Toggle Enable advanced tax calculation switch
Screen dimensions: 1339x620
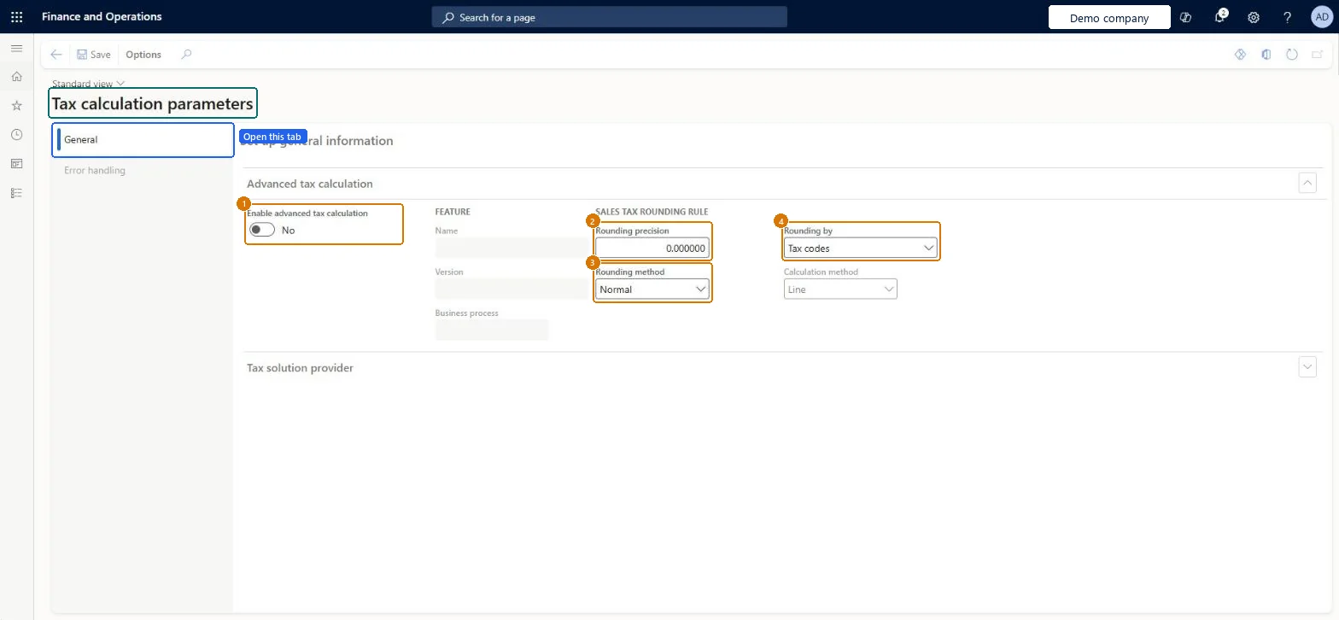click(262, 230)
